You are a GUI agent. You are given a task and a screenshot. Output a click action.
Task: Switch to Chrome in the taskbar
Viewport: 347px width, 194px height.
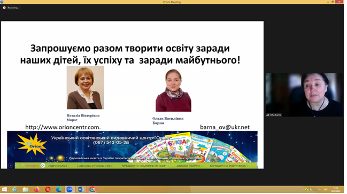92,190
